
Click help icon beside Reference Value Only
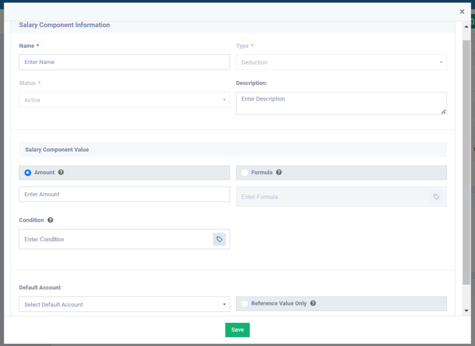coord(313,303)
